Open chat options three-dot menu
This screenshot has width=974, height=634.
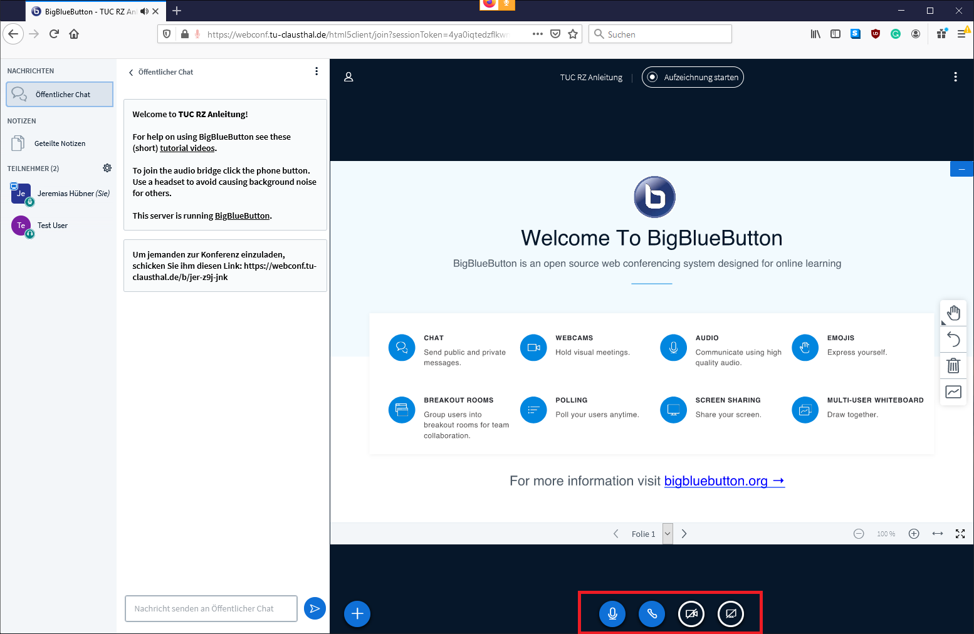point(317,71)
